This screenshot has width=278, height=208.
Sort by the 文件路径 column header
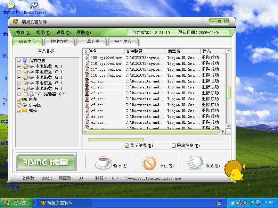point(145,51)
